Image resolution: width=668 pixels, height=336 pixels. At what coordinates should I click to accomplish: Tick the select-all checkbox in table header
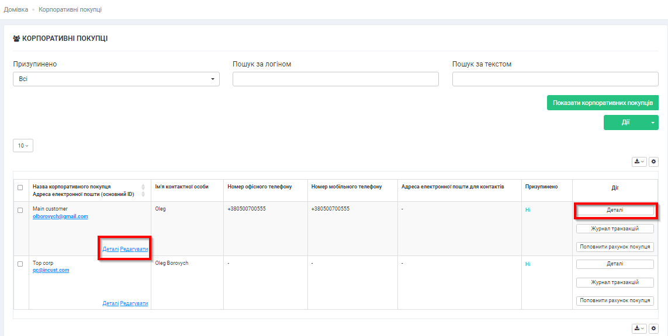pos(20,187)
